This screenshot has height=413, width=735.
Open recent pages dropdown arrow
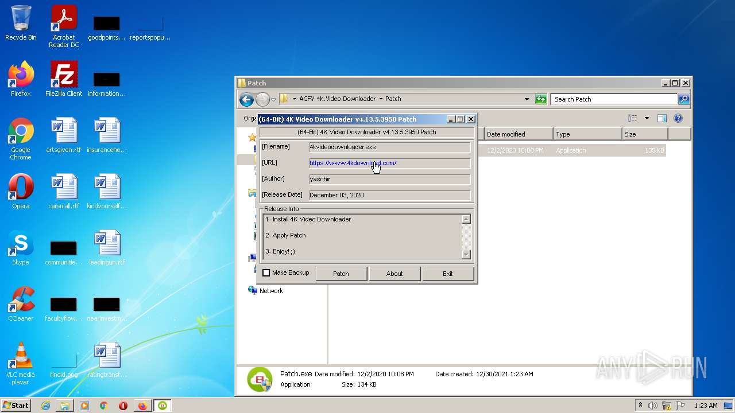273,99
